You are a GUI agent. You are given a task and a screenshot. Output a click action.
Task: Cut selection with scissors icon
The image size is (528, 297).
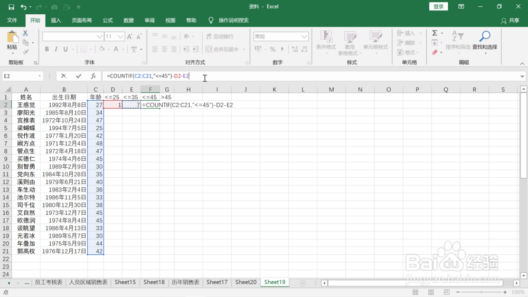25,33
